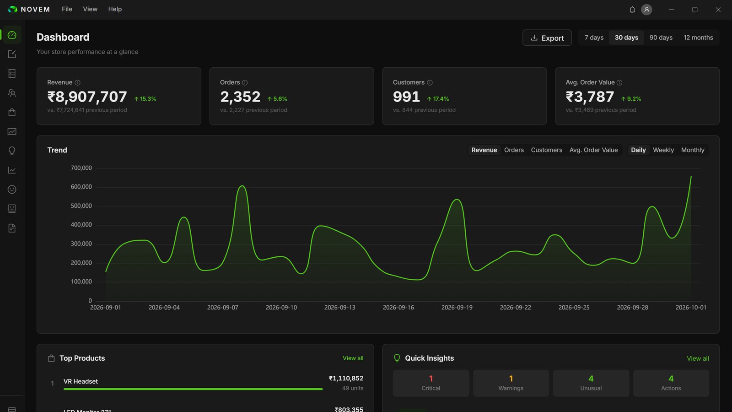
Task: Open the customers people icon in sidebar
Action: (12, 93)
